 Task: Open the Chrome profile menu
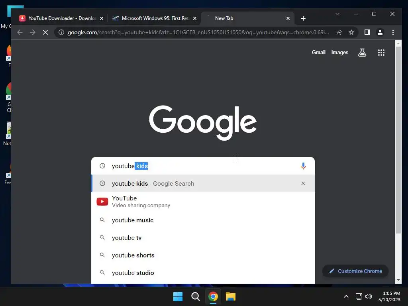coord(380,32)
